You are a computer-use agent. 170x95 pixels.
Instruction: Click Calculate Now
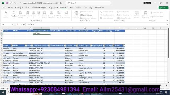point(157,13)
